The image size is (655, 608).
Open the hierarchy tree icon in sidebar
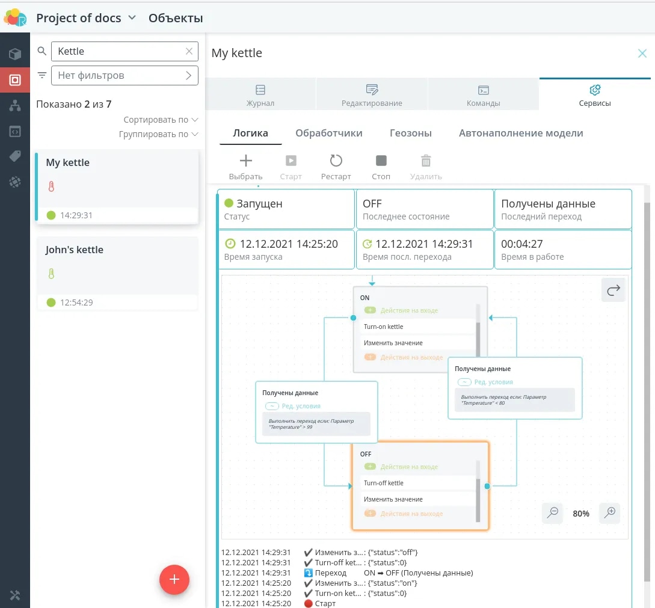click(x=15, y=106)
